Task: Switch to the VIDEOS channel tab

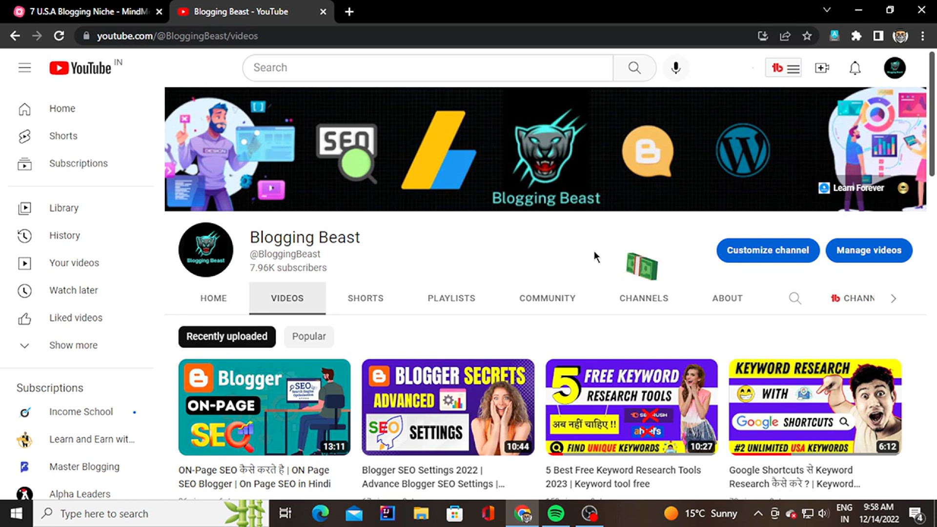Action: click(x=287, y=298)
